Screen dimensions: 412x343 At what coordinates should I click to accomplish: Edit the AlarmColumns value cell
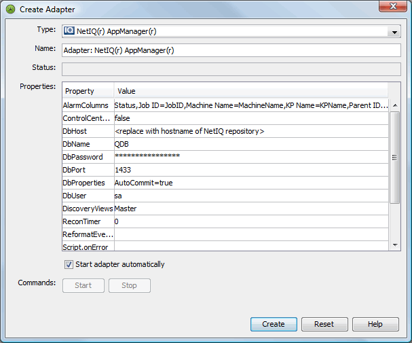[x=251, y=105]
